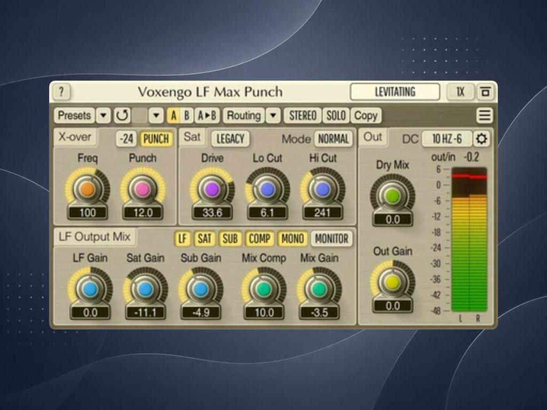The height and width of the screenshot is (410, 547).
Task: Click the LF Gain knob
Action: 90,289
